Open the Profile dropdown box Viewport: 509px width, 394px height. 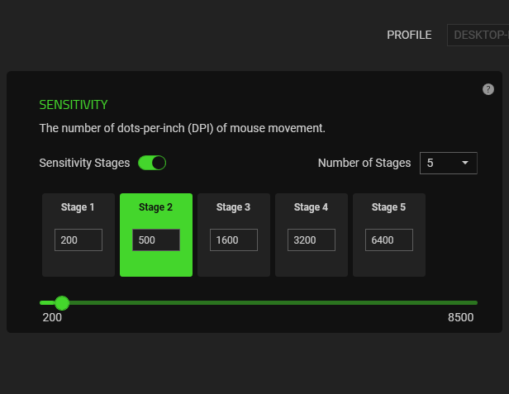coord(478,35)
